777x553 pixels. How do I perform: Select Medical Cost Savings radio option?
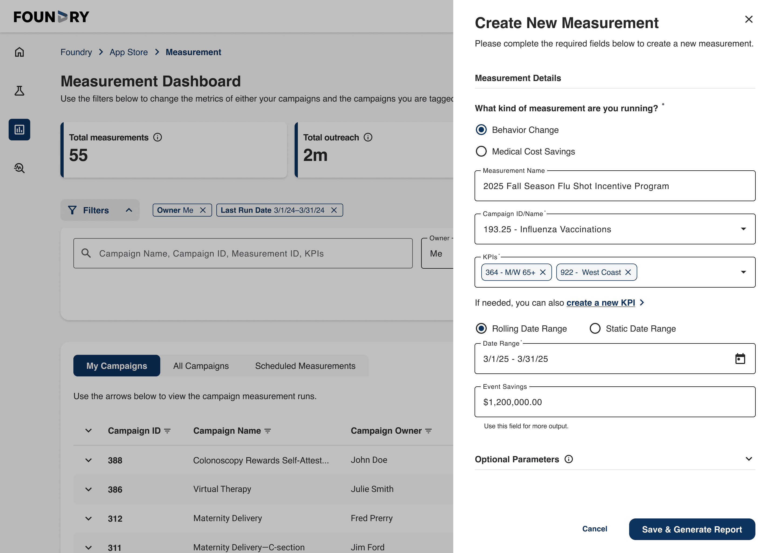pos(481,151)
